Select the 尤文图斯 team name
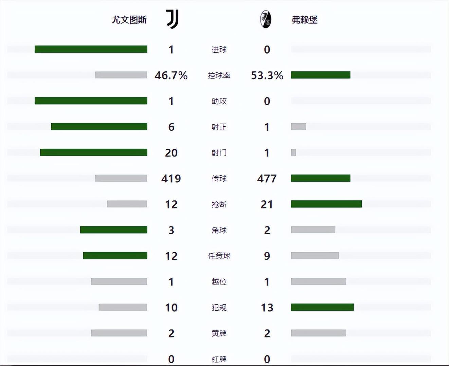Screen dimensions: 449x366 tap(129, 20)
